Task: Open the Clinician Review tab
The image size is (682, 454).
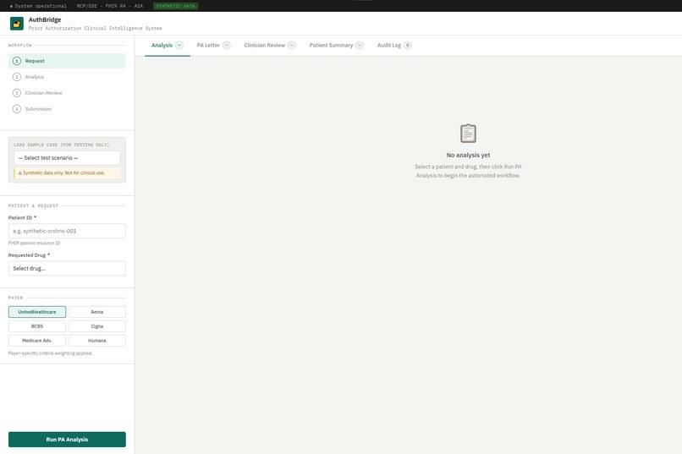Action: coord(270,45)
